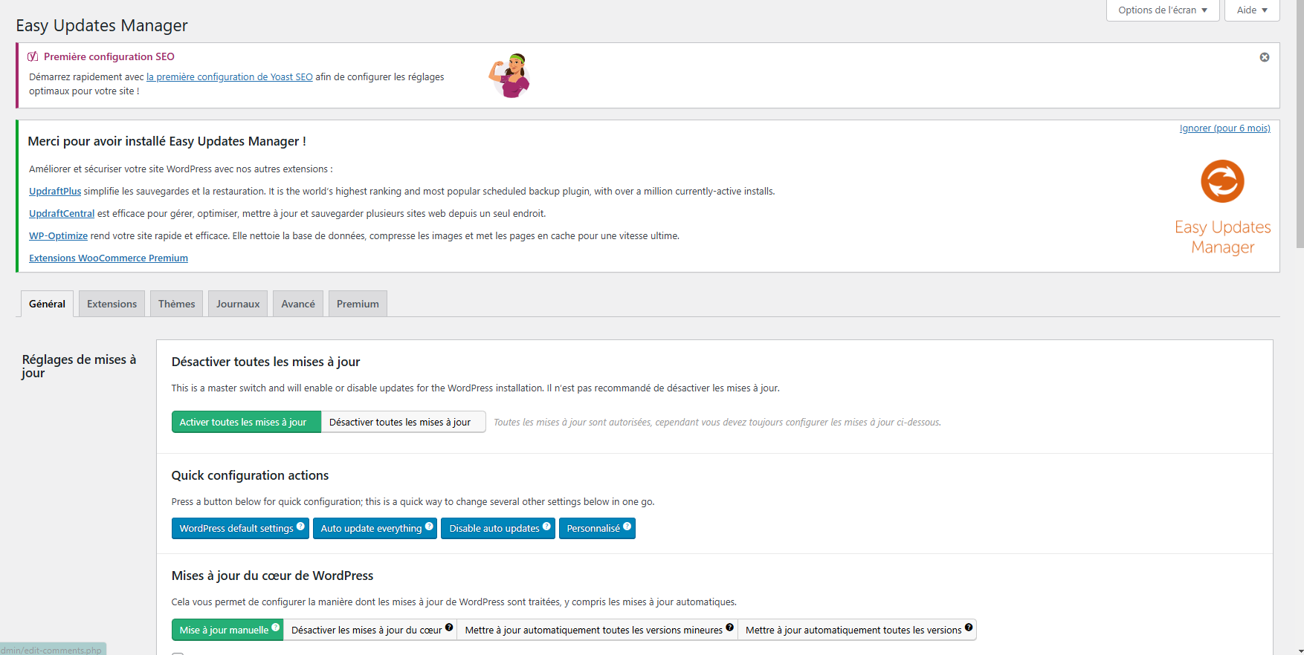Screen dimensions: 1304x655
Task: Click Disable auto updates button
Action: coord(498,528)
